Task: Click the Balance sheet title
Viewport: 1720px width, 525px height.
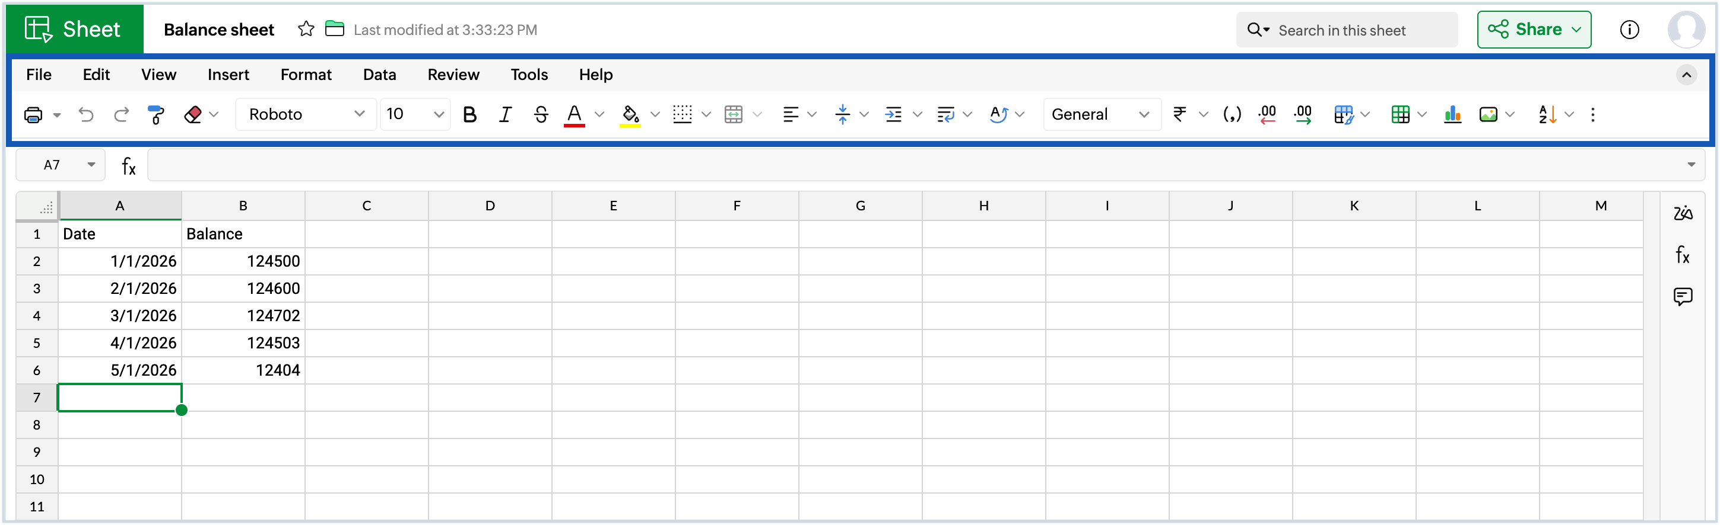Action: pos(219,29)
